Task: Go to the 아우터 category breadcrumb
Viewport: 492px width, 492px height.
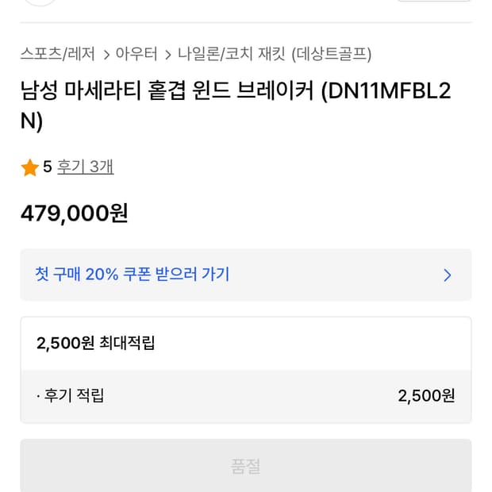Action: [136, 54]
